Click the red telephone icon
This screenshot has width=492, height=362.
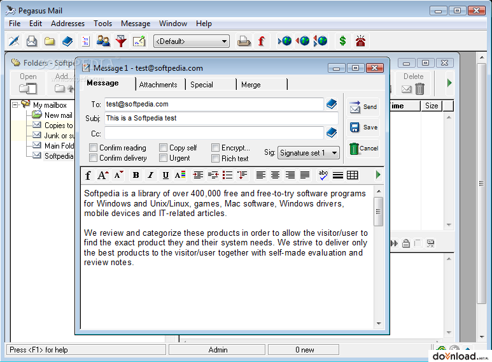360,41
